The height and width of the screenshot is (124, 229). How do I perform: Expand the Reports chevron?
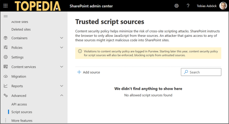62,86
